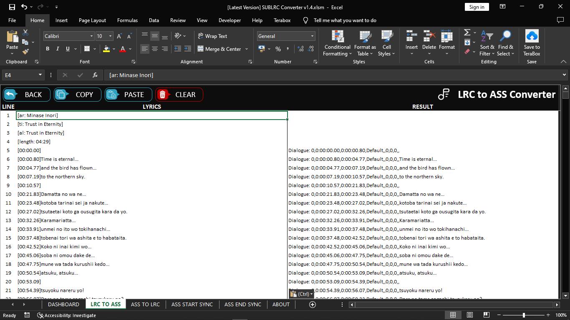Screen dimensions: 570x320
Task: Click the Undo icon
Action: pos(24,7)
